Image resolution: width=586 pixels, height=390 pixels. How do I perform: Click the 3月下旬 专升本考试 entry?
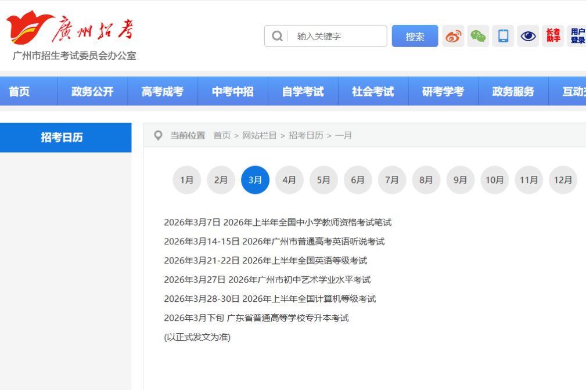256,318
